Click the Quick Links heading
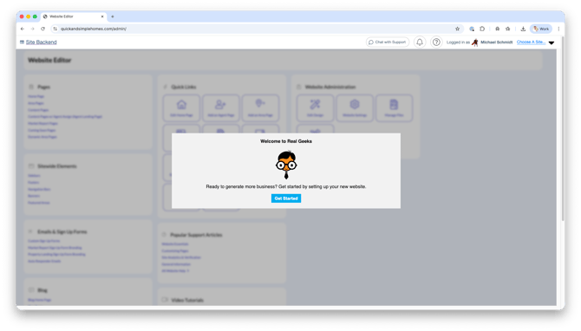Image resolution: width=581 pixels, height=331 pixels. click(184, 87)
